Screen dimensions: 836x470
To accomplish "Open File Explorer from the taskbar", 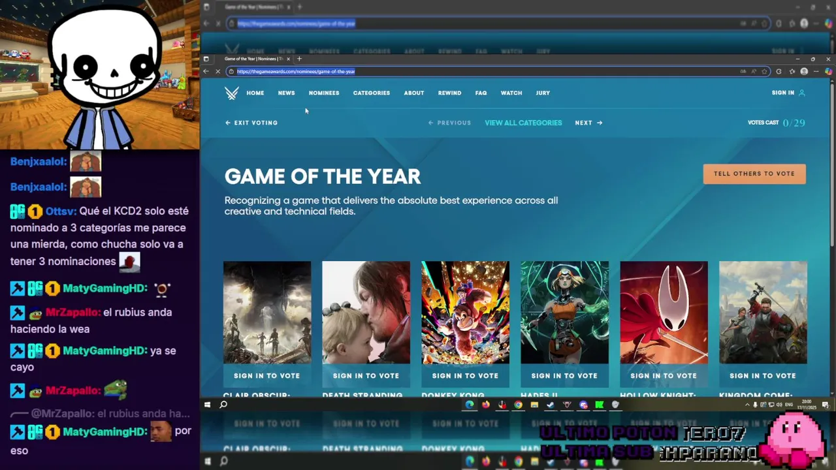I will pos(534,405).
